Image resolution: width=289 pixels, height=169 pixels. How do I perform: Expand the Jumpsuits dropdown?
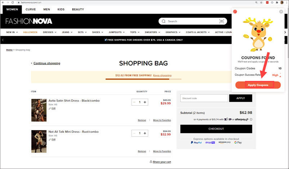(117, 32)
